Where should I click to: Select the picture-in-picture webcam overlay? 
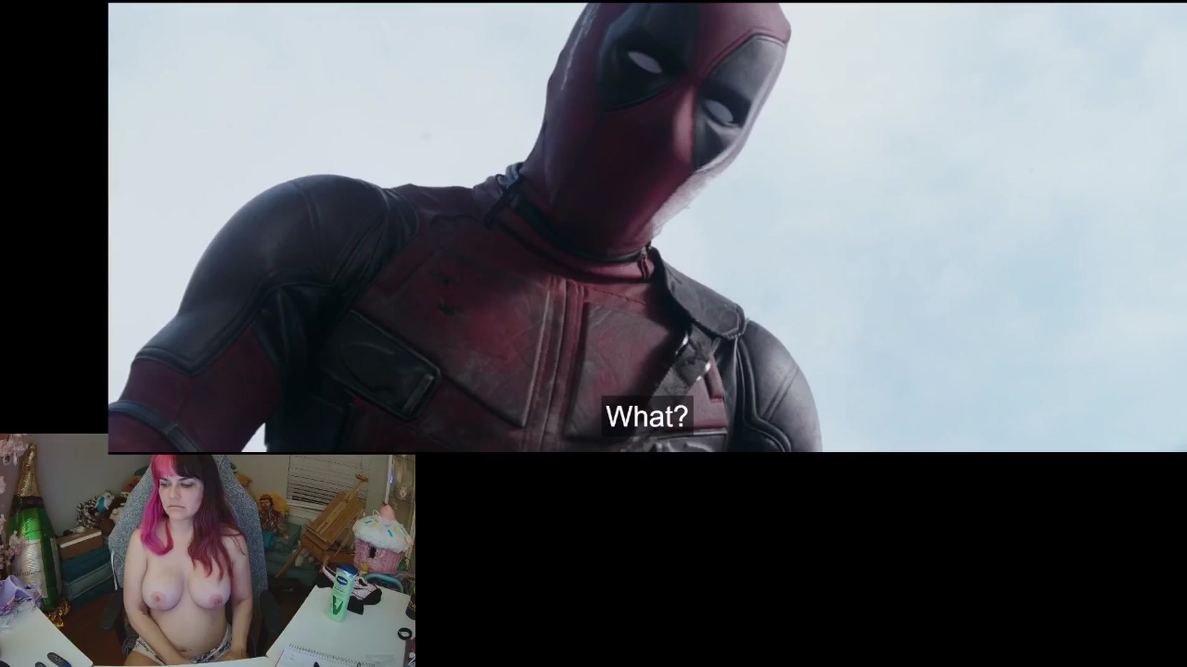208,550
